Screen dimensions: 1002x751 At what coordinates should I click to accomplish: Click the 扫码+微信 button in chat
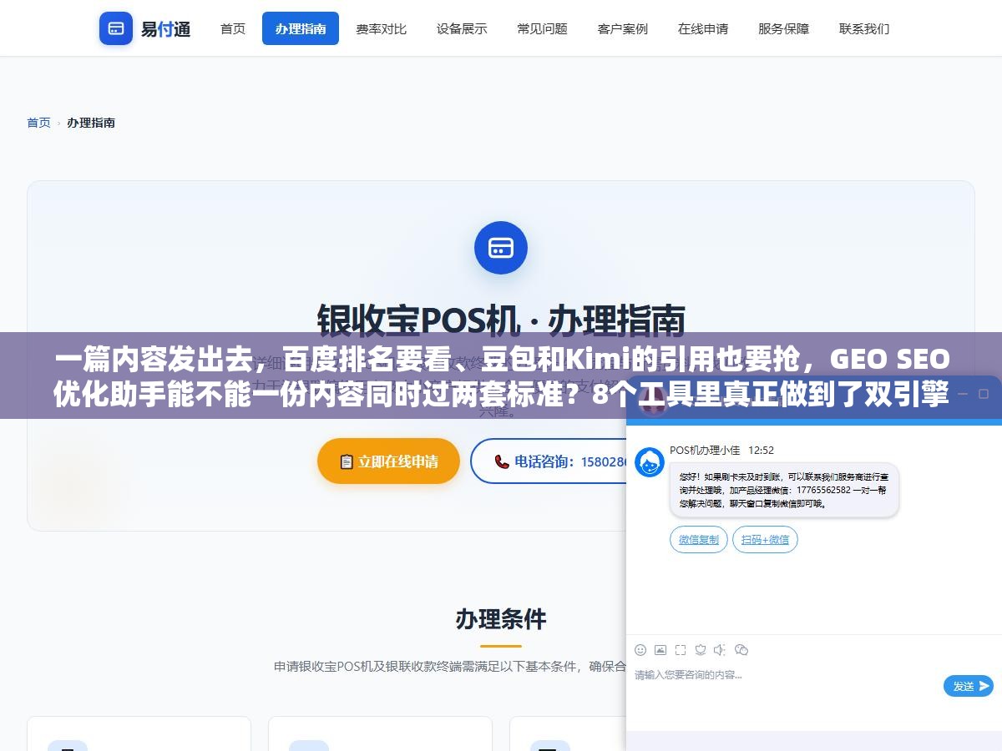[765, 540]
